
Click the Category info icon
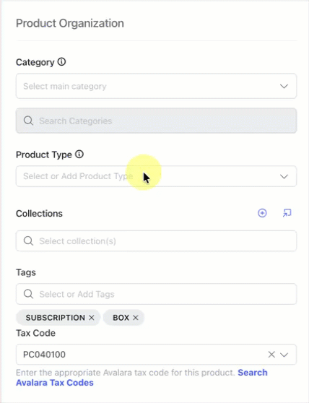coord(61,62)
